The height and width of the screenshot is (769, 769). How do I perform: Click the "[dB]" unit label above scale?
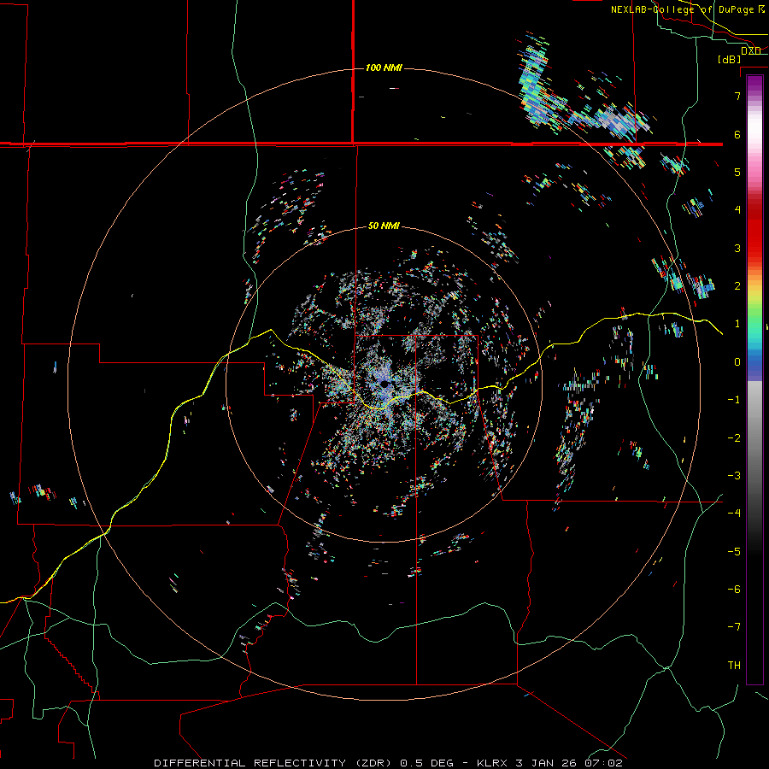click(x=730, y=59)
